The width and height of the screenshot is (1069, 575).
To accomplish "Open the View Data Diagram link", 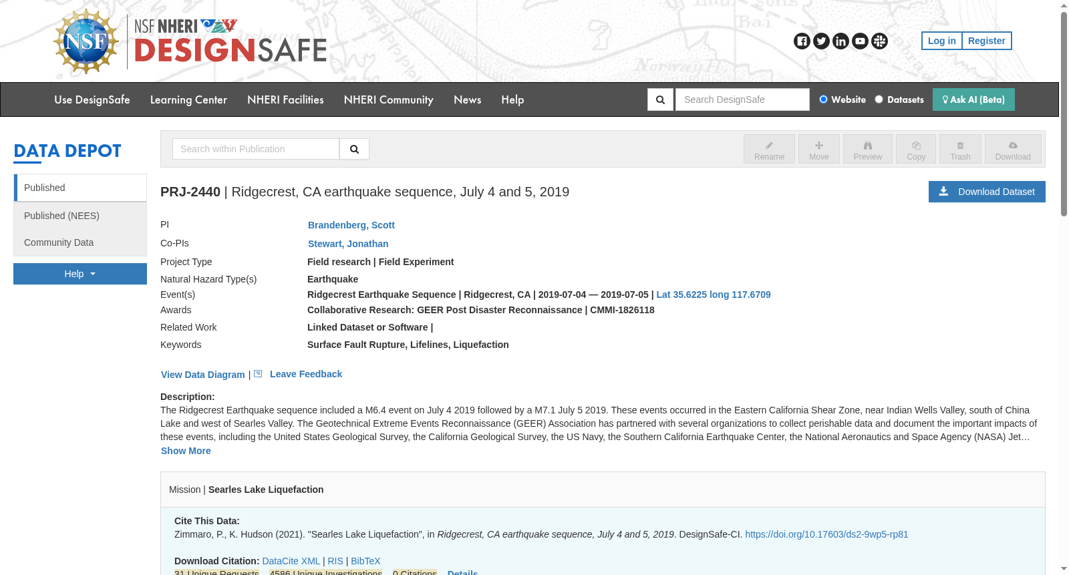I will (203, 375).
